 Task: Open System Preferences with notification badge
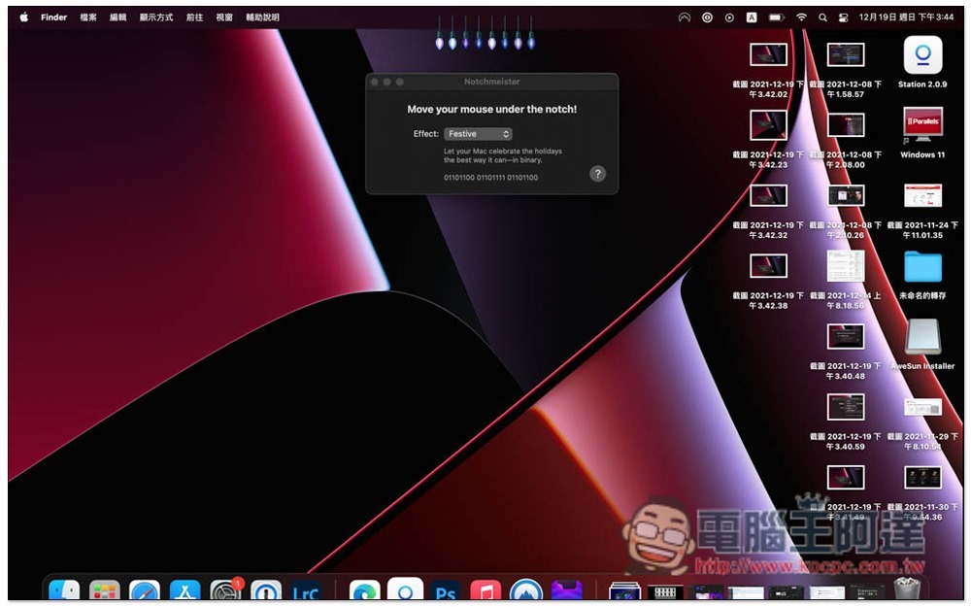point(225,591)
